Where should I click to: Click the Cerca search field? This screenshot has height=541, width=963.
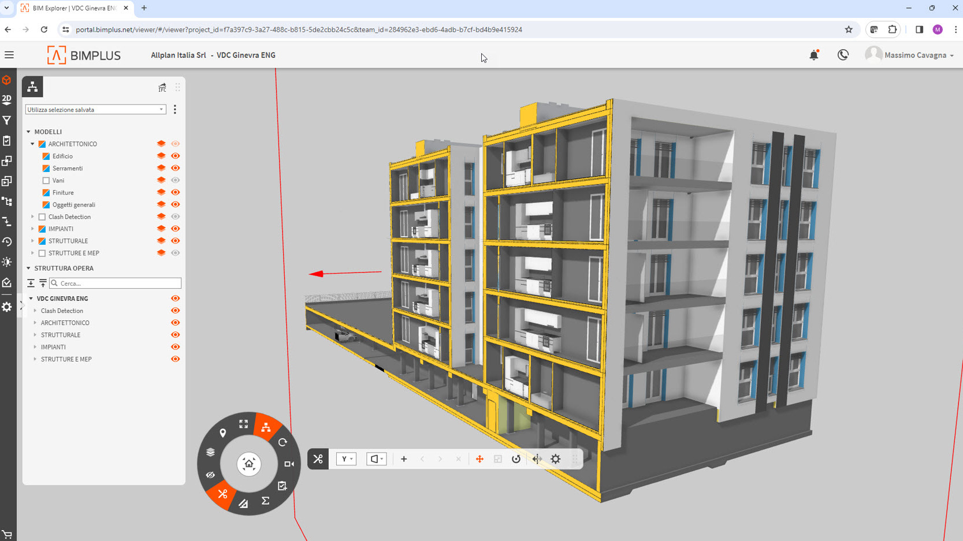point(115,283)
